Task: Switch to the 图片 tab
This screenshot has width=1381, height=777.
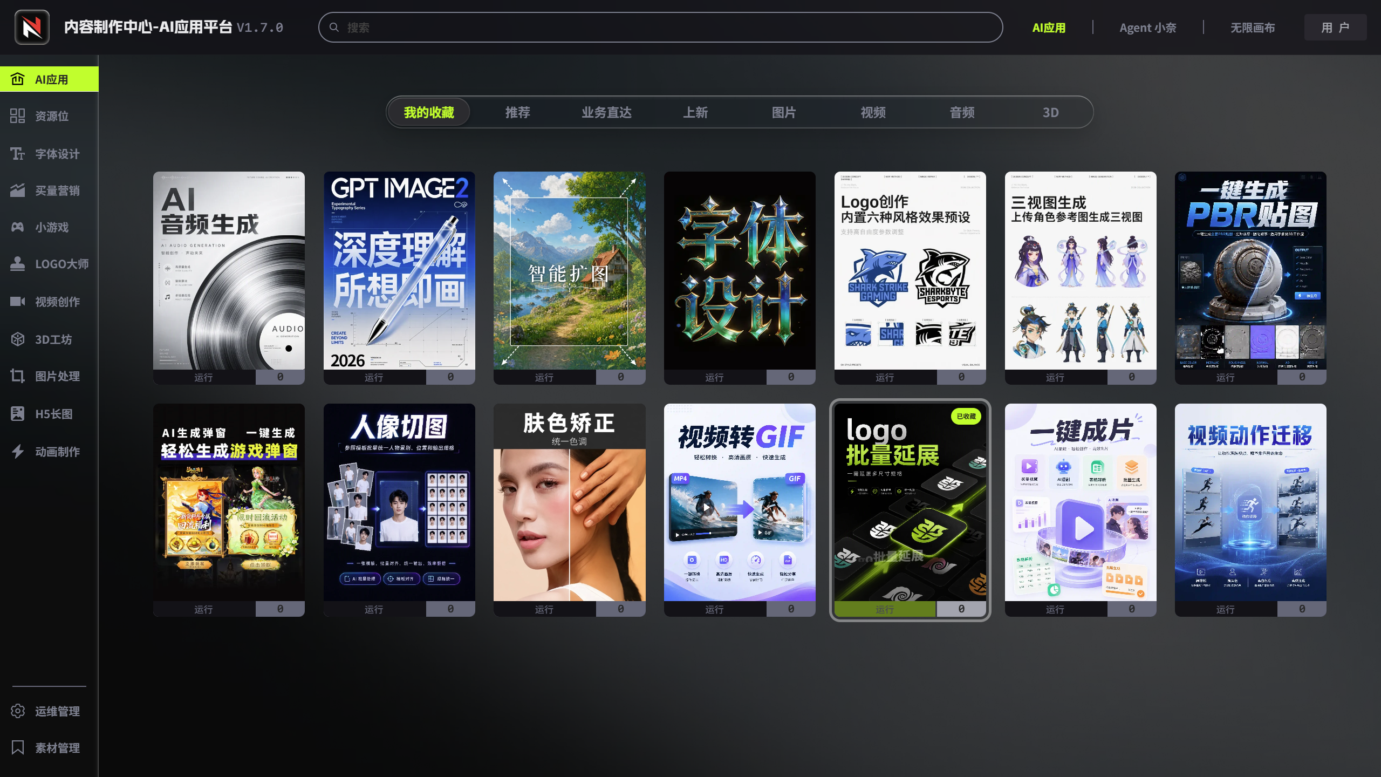Action: coord(784,112)
